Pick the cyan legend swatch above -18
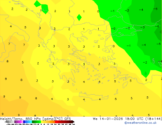 (x=31, y=122)
